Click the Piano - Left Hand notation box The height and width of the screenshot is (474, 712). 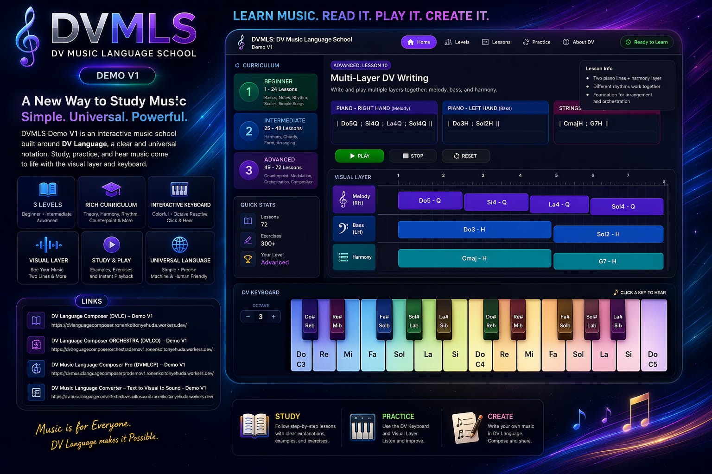[496, 122]
